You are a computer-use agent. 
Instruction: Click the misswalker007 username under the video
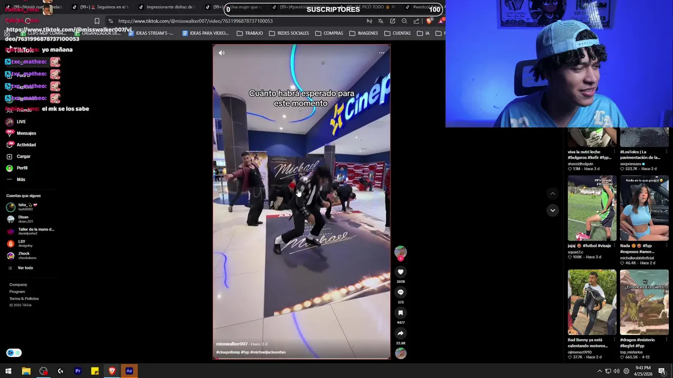tap(232, 344)
